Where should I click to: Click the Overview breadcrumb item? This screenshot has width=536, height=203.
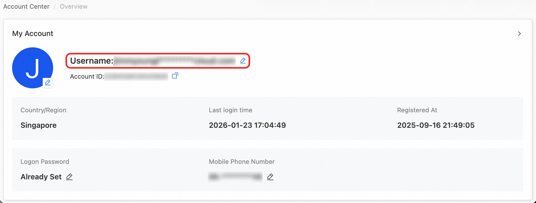click(74, 7)
